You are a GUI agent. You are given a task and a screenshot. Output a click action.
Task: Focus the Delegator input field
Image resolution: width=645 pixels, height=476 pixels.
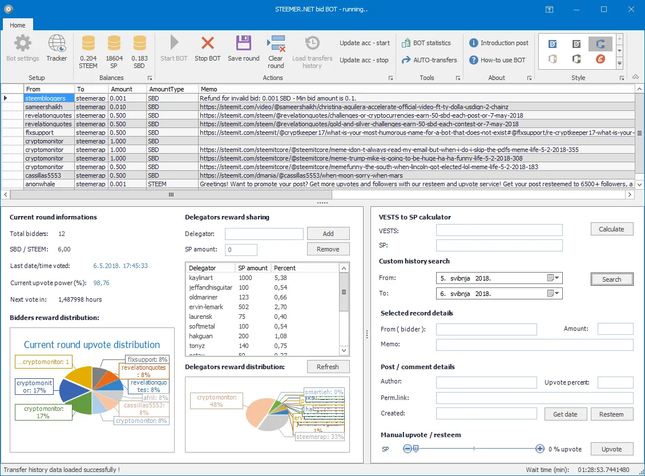pos(264,234)
